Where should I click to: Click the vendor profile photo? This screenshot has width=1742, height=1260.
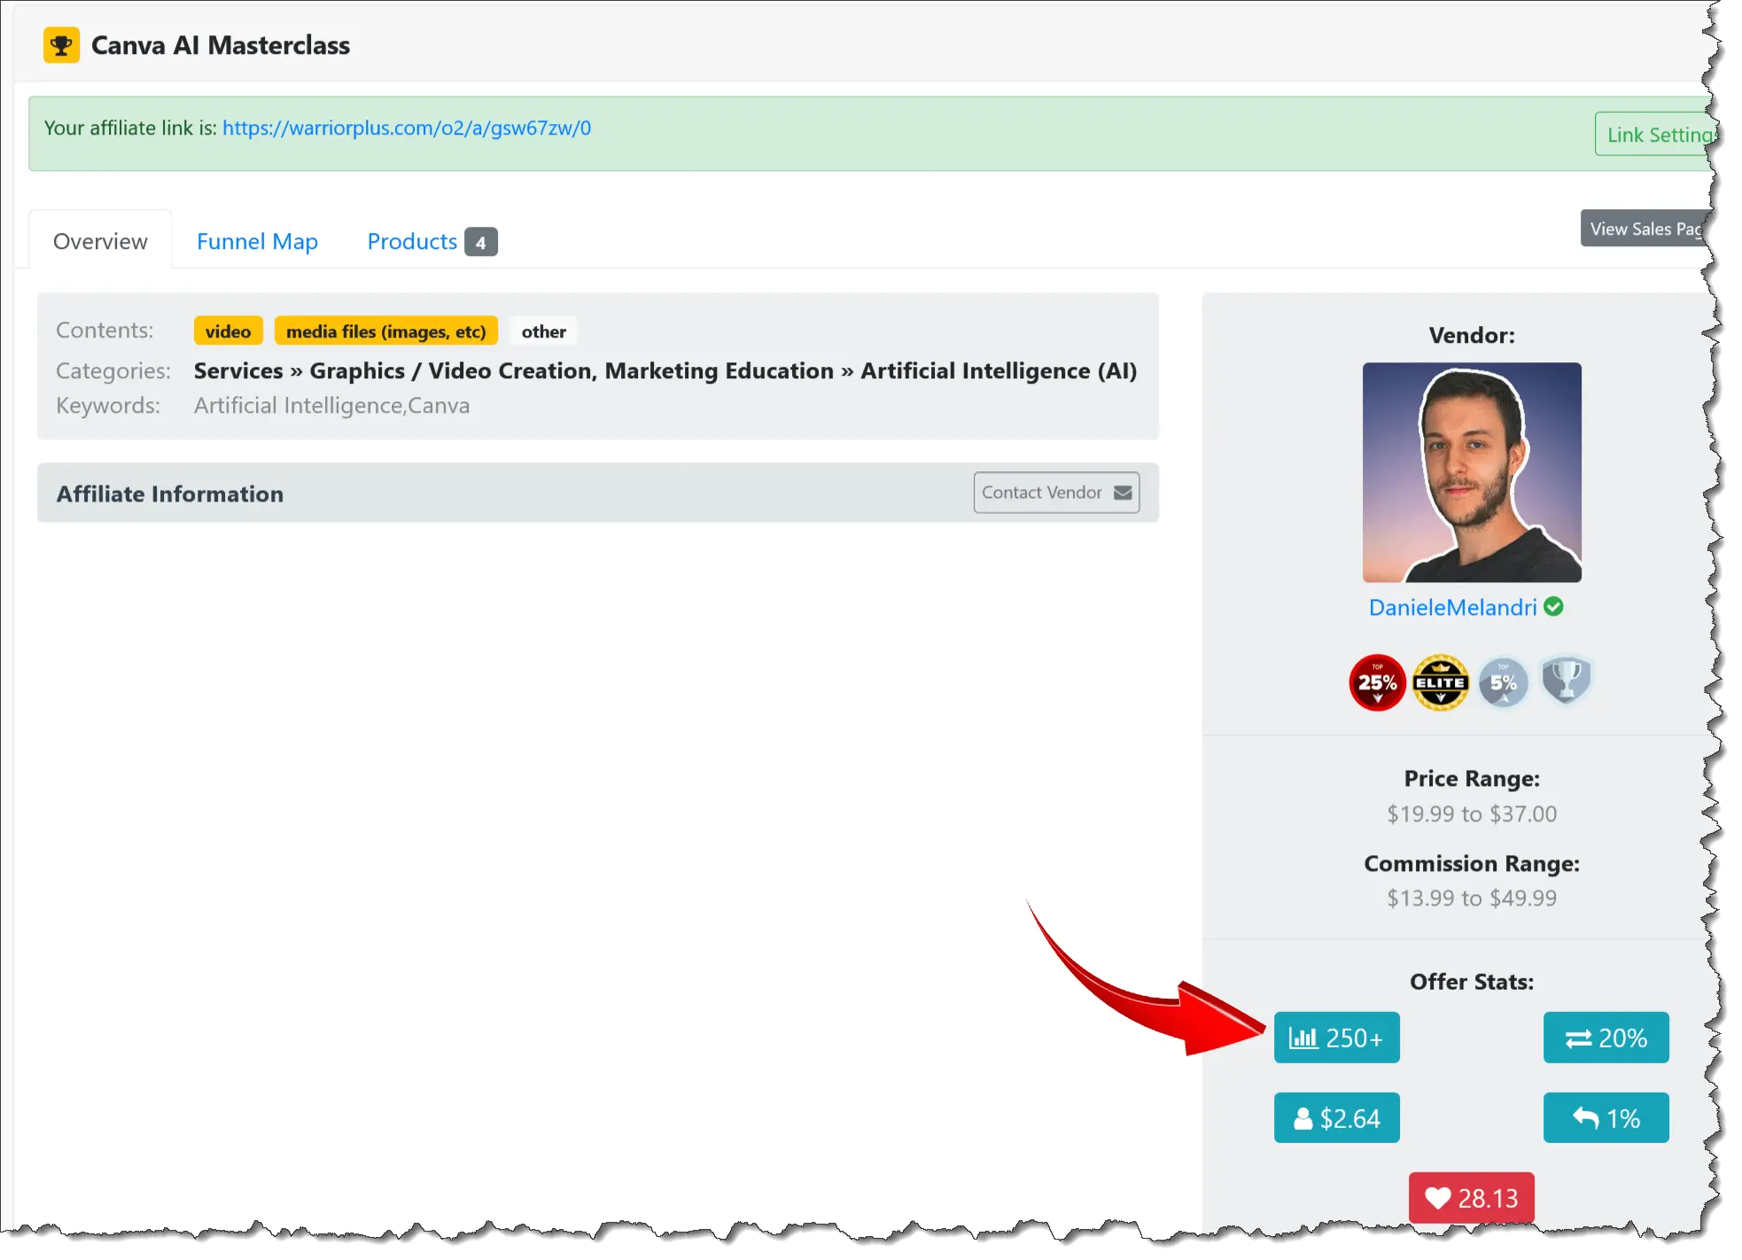point(1471,471)
